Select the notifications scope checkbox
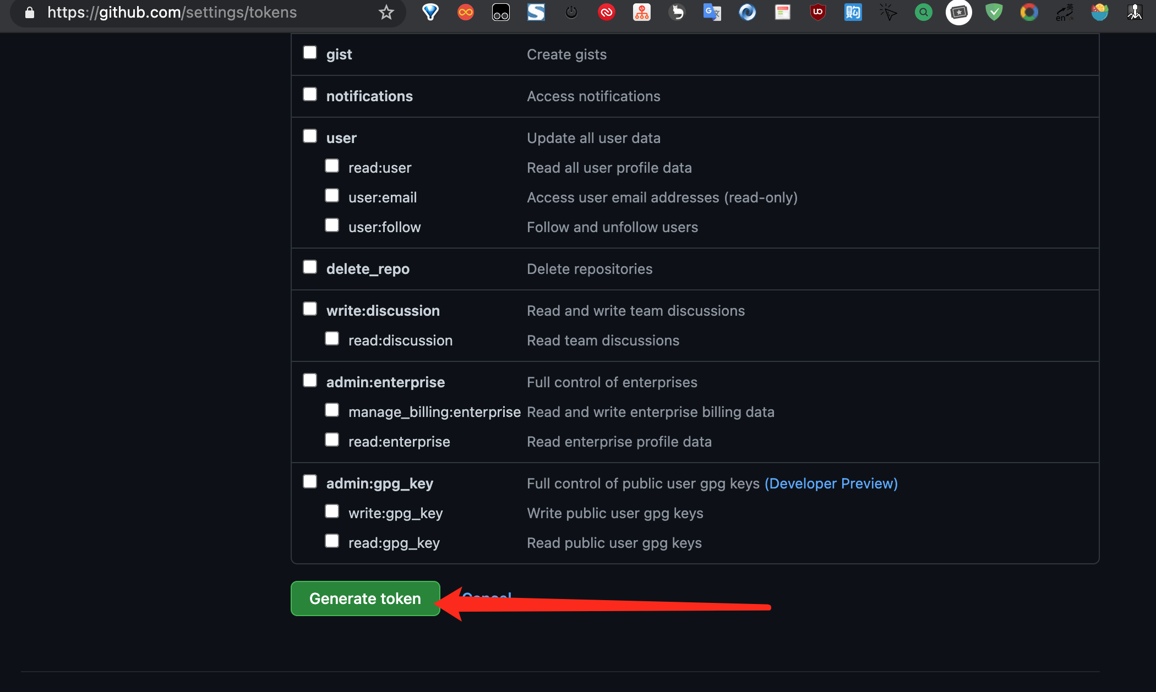The width and height of the screenshot is (1156, 692). coord(310,95)
